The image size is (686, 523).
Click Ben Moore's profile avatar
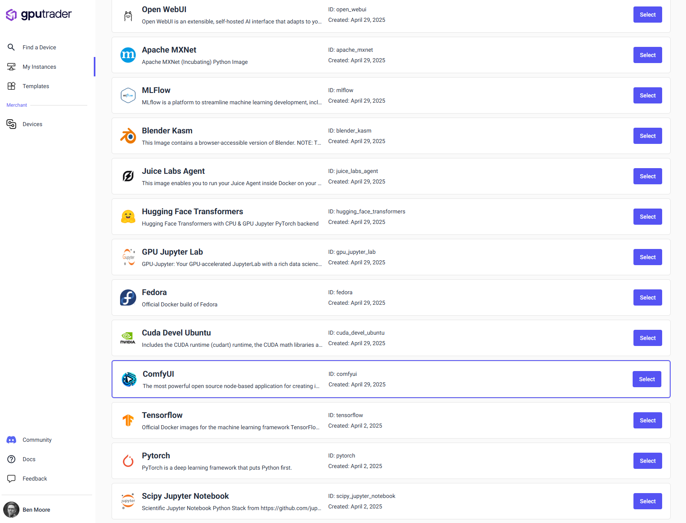[11, 510]
